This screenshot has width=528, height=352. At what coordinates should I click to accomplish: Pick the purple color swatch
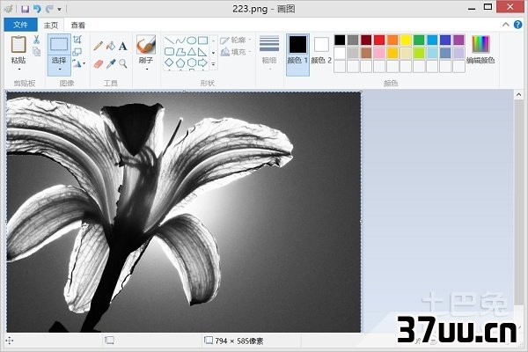pos(458,40)
